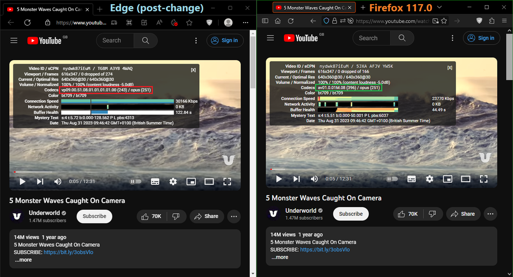513x277 pixels.
Task: Click search magnifier button in Firefox
Action: point(402,38)
